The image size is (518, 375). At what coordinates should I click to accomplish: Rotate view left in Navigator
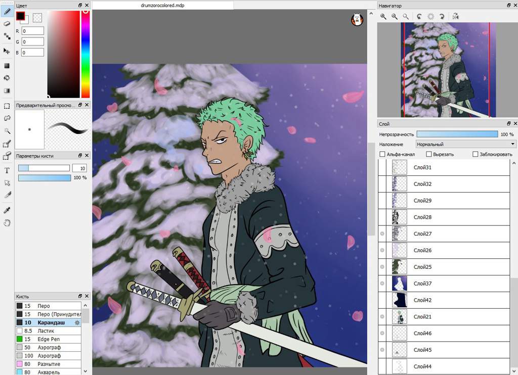pyautogui.click(x=419, y=16)
